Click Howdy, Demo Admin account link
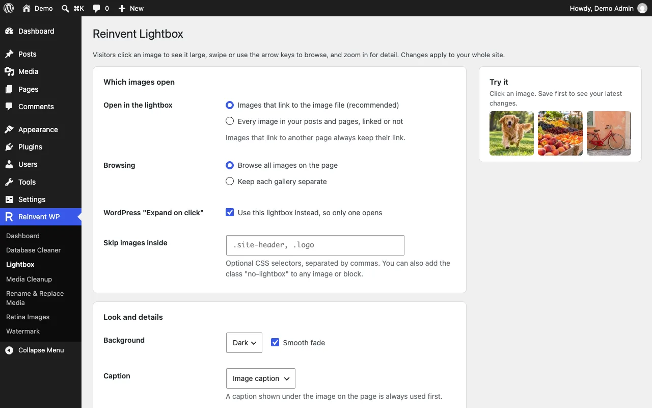Screen dimensions: 652x408 point(608,8)
